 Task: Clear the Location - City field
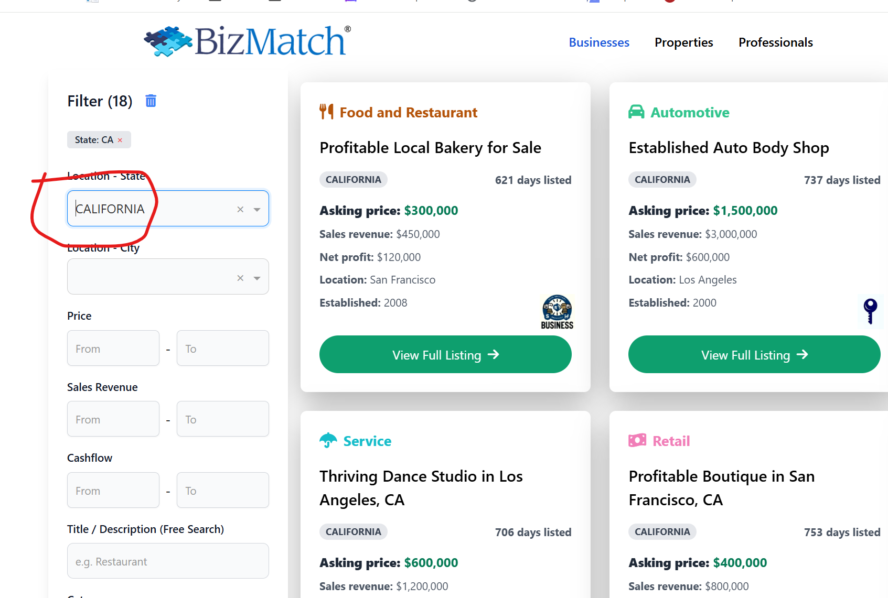pyautogui.click(x=240, y=278)
